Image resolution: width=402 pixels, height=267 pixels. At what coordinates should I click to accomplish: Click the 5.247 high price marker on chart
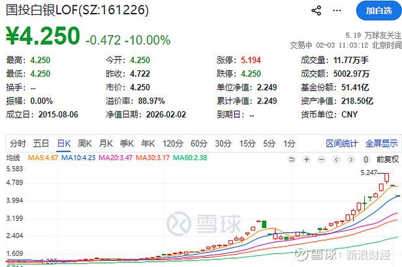point(369,173)
